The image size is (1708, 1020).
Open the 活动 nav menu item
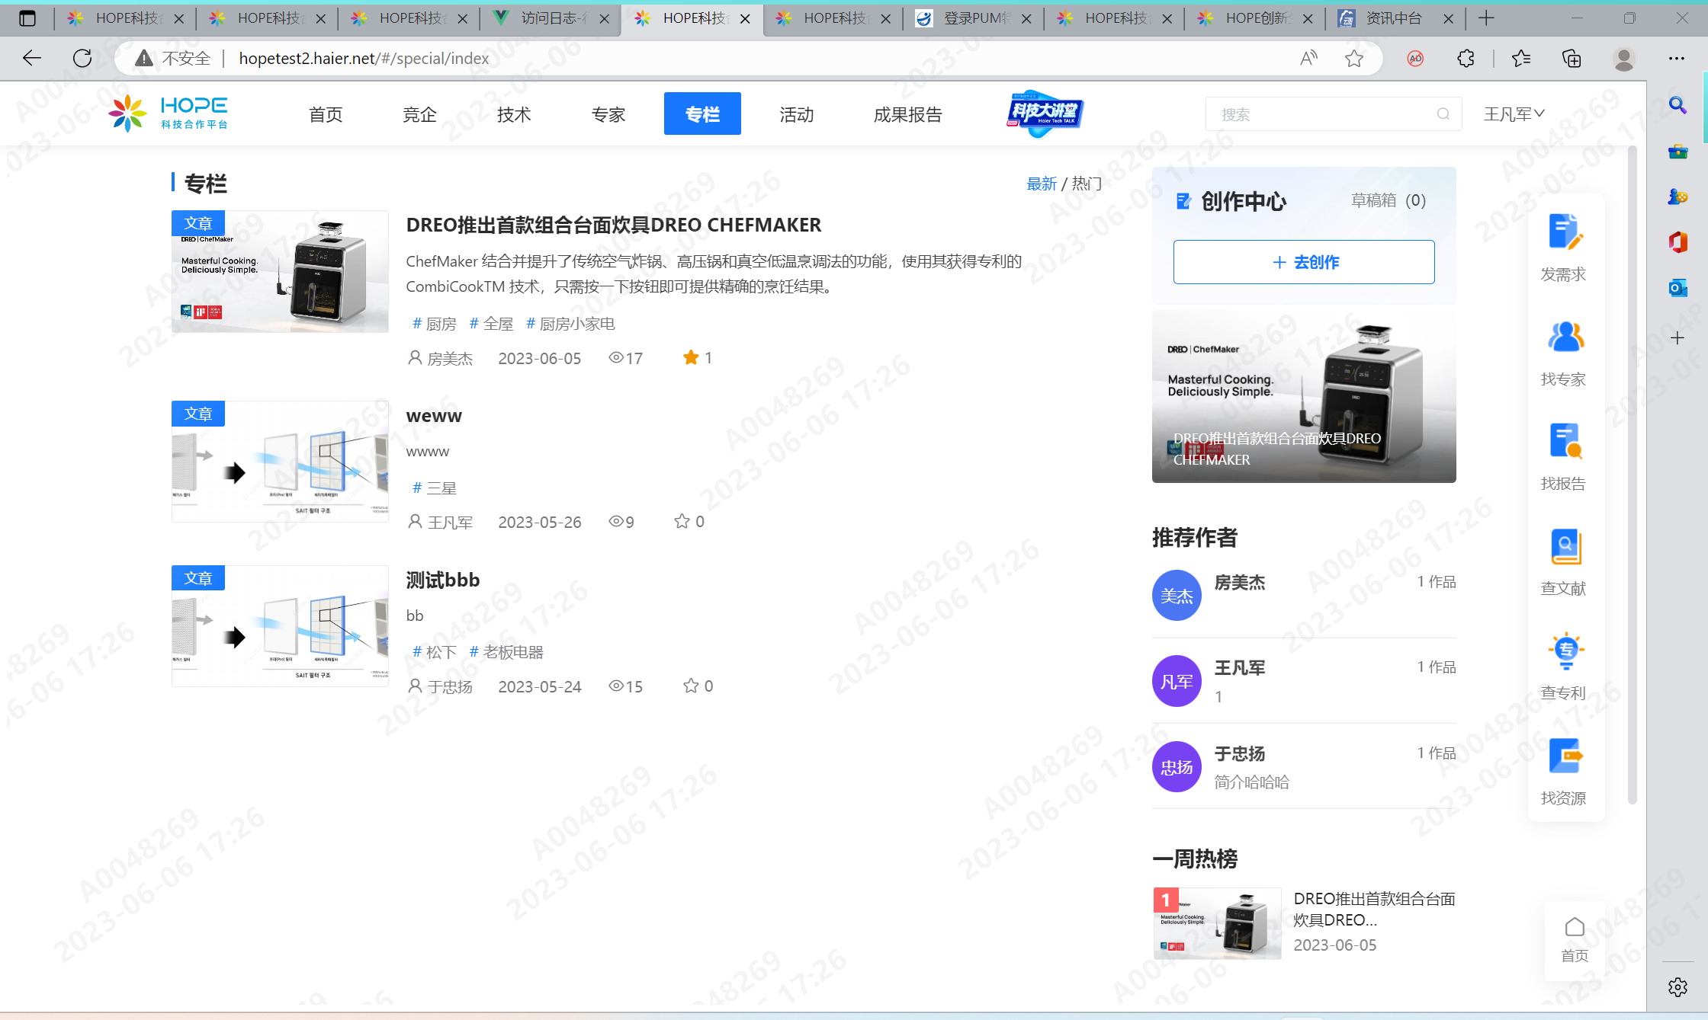tap(797, 114)
